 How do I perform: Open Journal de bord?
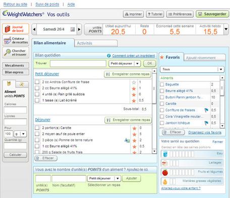(x=16, y=29)
